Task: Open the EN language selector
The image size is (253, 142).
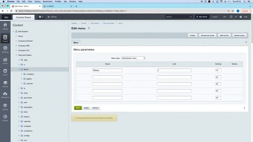Action: tap(225, 17)
